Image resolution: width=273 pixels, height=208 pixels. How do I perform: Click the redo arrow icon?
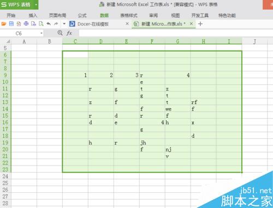click(56, 23)
